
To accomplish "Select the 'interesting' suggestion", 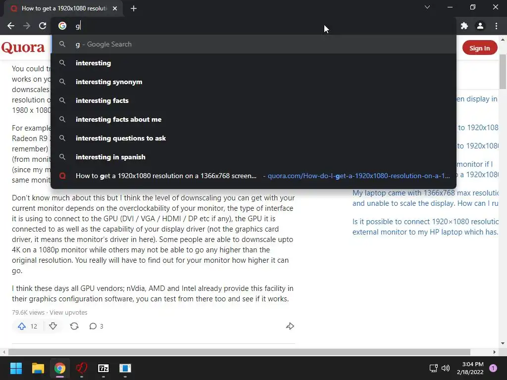I will click(253, 63).
